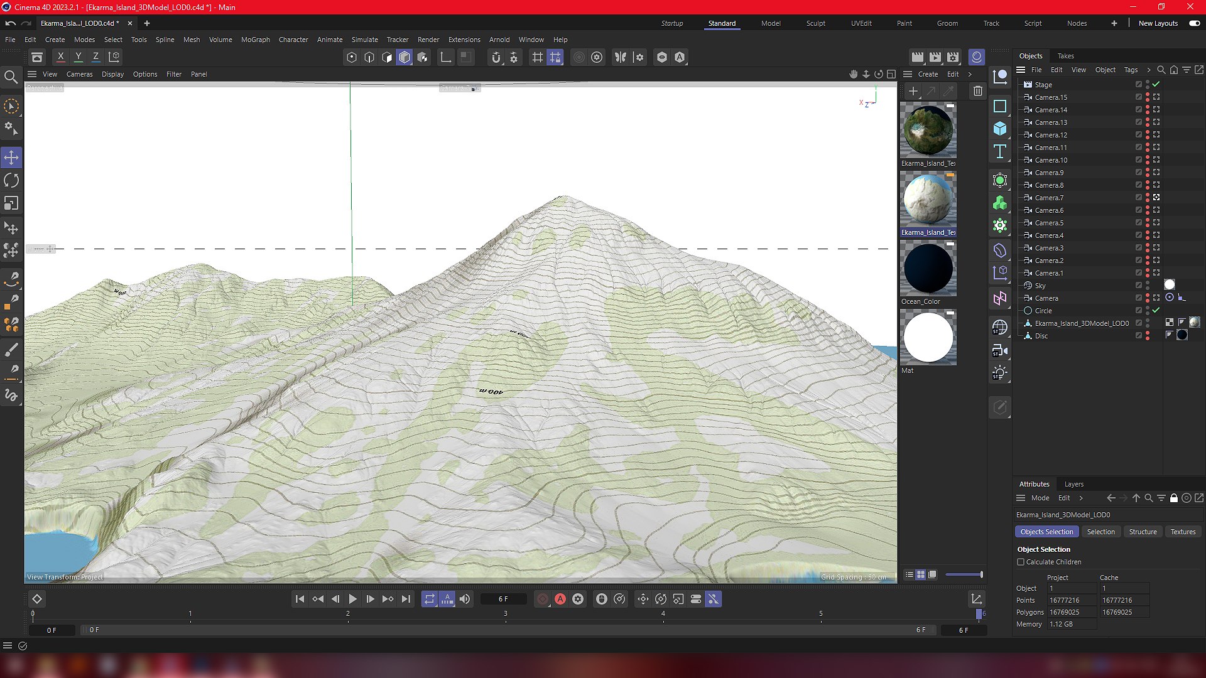Render active view clapperboard
1206x678 pixels.
click(918, 57)
